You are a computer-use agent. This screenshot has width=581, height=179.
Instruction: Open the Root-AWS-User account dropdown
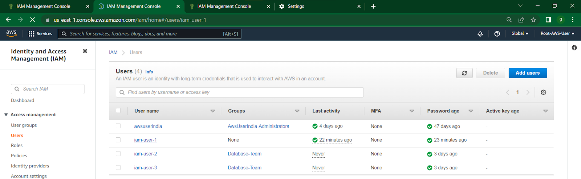tap(557, 33)
